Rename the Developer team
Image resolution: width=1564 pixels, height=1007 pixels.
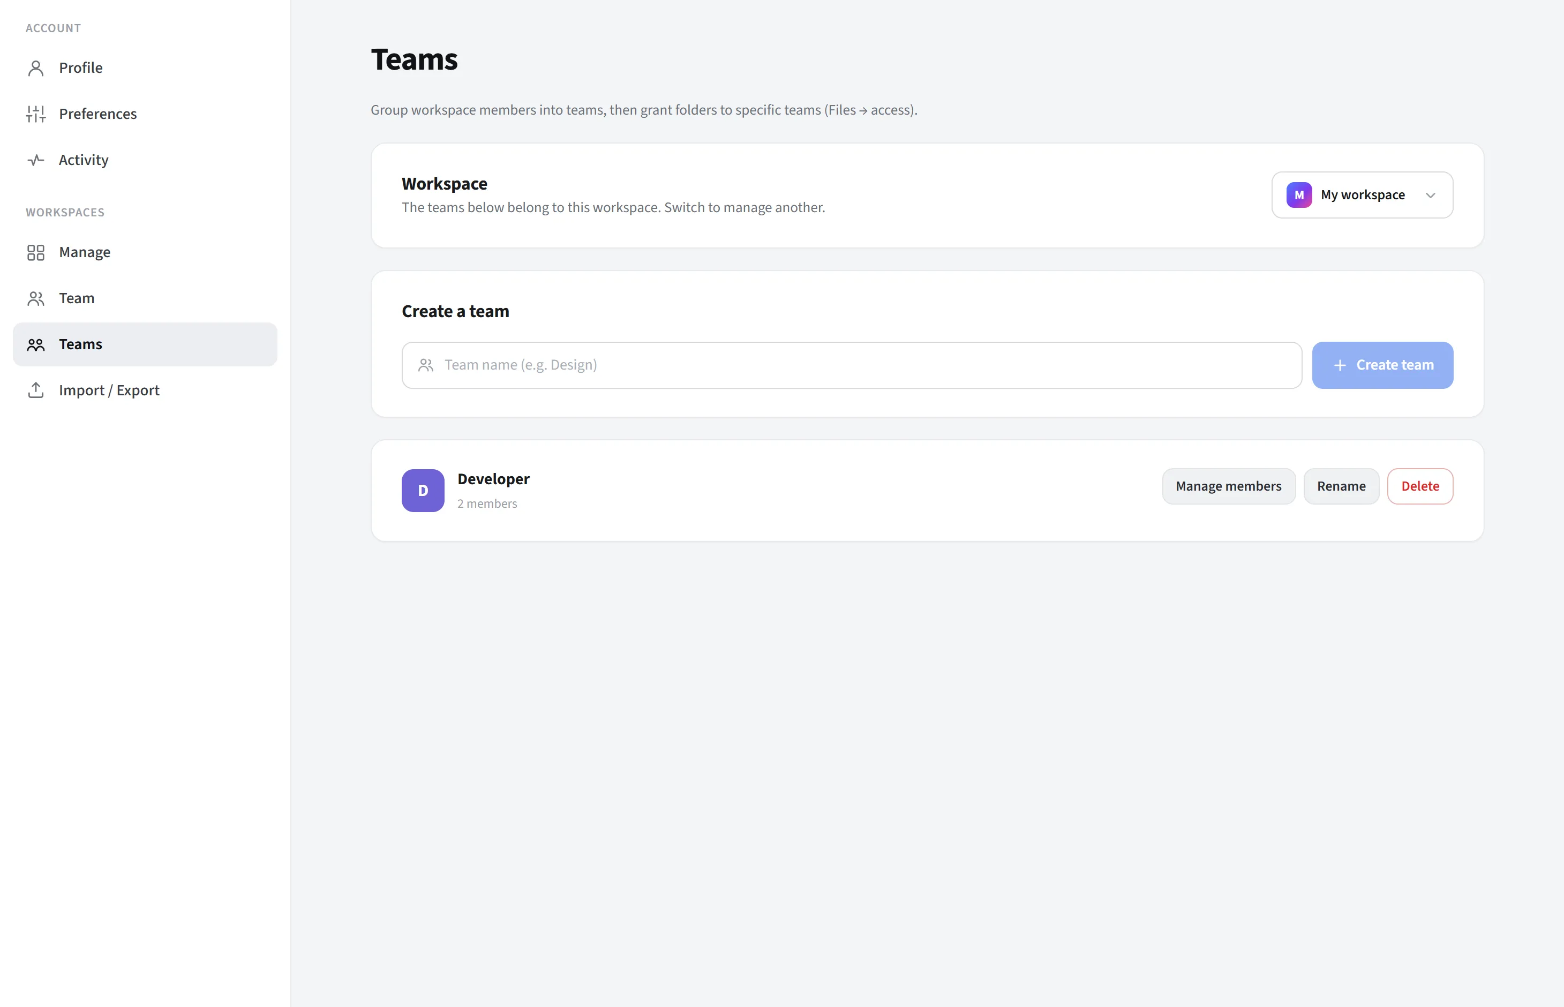click(x=1341, y=486)
